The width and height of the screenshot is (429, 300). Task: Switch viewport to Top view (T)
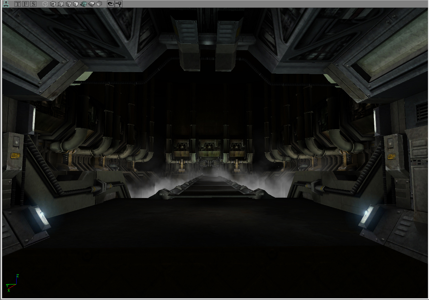click(x=18, y=4)
